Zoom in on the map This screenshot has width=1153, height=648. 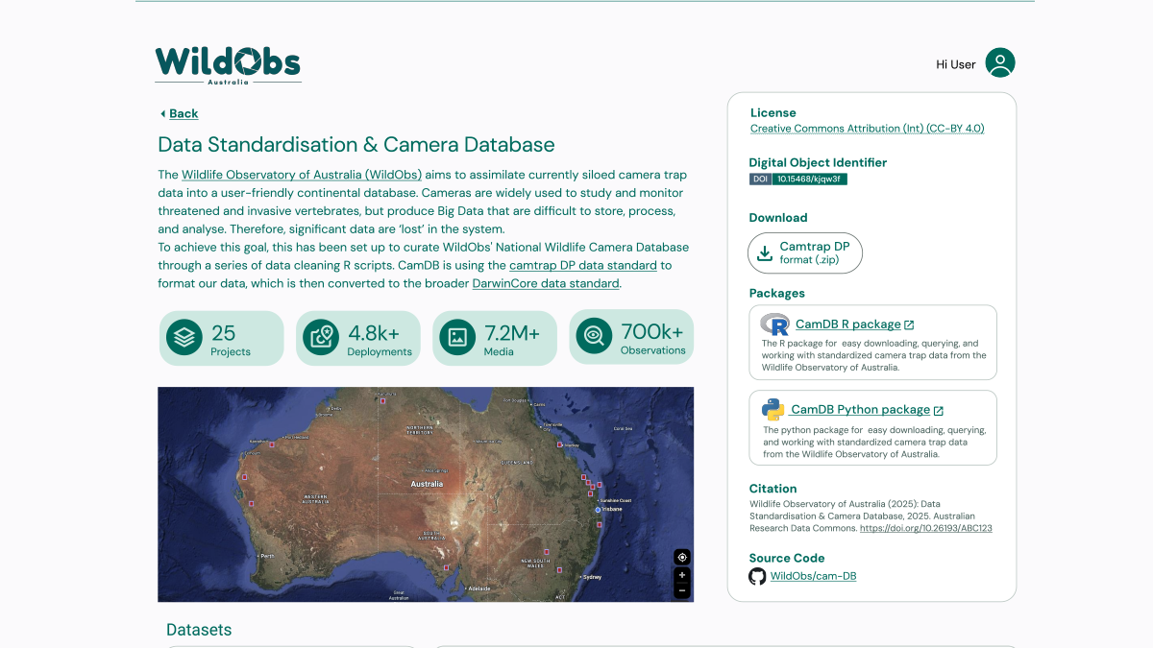pos(682,575)
